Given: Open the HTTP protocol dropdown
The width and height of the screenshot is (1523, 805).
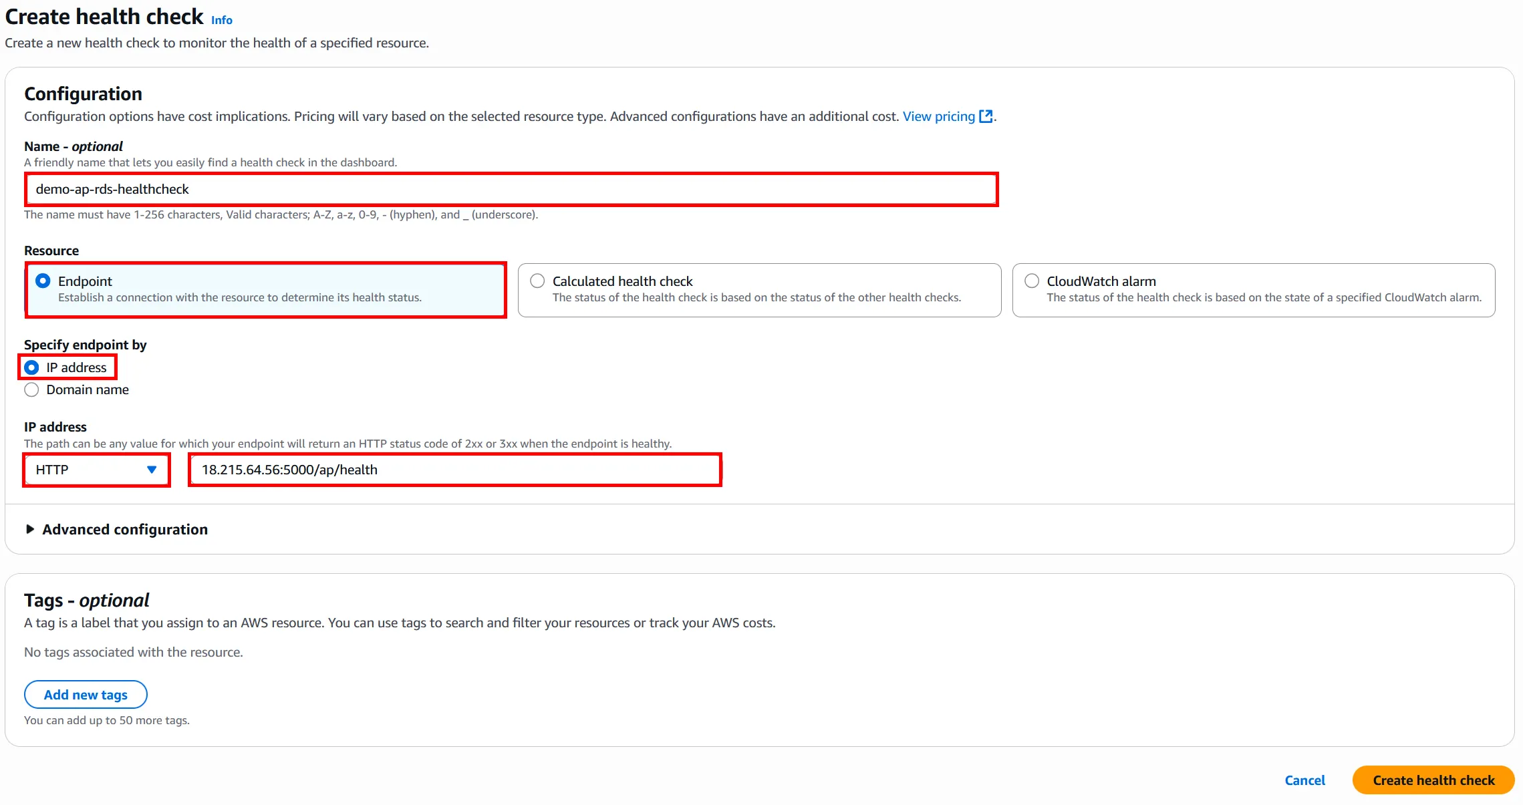Looking at the screenshot, I should pos(87,470).
